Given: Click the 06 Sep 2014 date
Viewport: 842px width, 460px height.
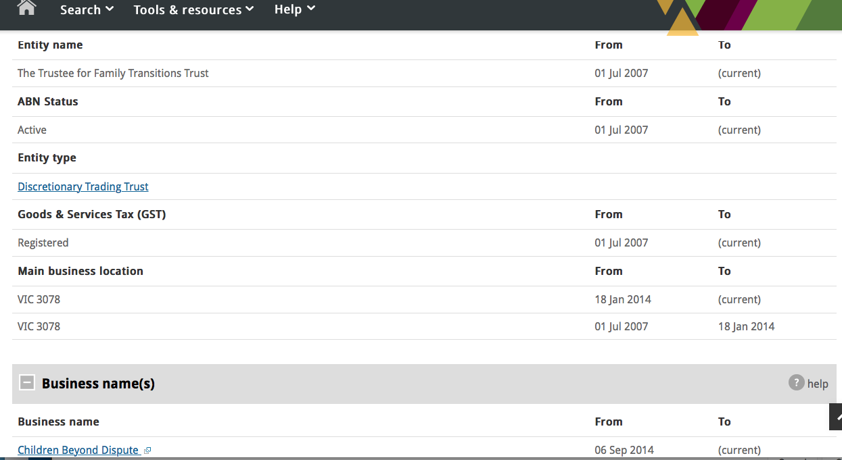Looking at the screenshot, I should (624, 450).
